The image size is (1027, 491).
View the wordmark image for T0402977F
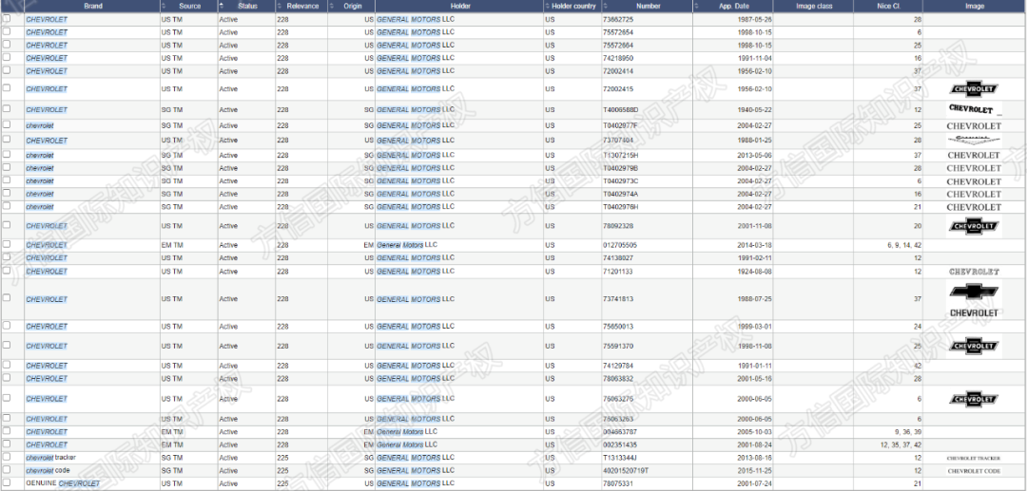click(x=974, y=125)
